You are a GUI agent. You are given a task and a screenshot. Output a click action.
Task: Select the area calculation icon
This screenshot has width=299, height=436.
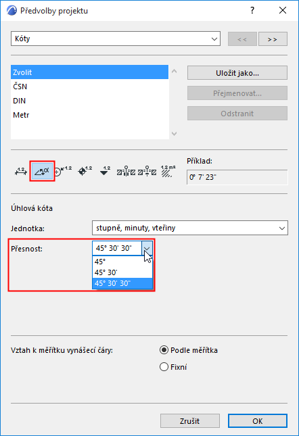pos(168,171)
